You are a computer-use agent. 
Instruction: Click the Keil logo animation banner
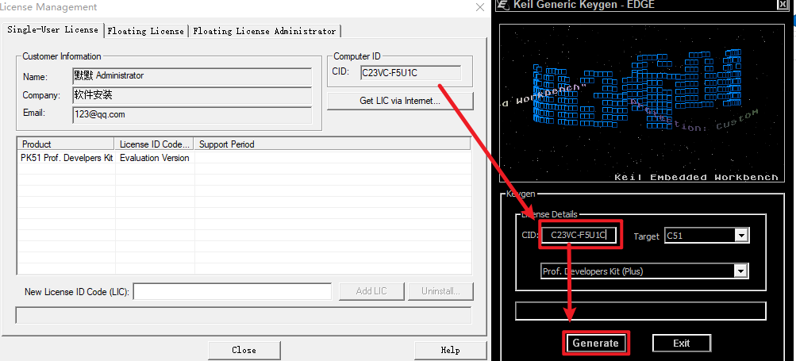click(x=641, y=103)
